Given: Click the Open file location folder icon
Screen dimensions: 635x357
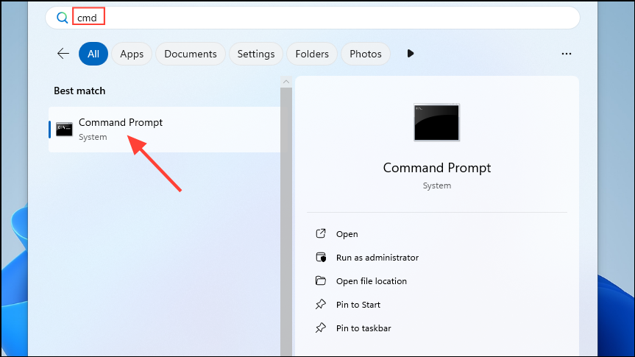Looking at the screenshot, I should (x=321, y=280).
